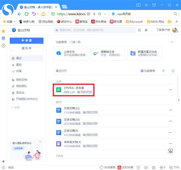This screenshot has width=181, height=170.
Task: Expand the address bar dropdown arrow
Action: (x=105, y=14)
